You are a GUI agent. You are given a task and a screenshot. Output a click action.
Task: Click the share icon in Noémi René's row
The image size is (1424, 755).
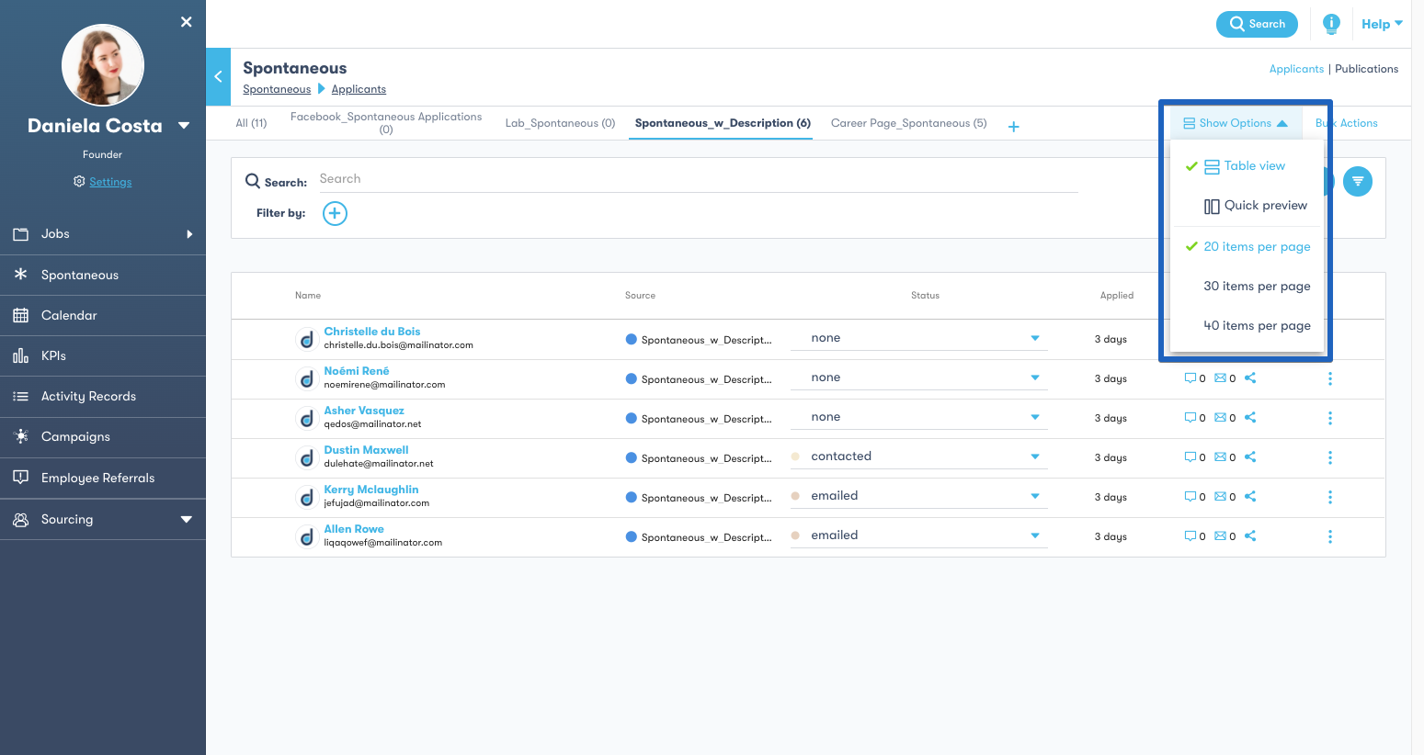[1250, 378]
